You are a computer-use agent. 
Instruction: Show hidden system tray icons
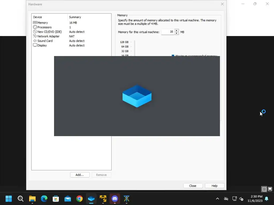click(x=218, y=199)
